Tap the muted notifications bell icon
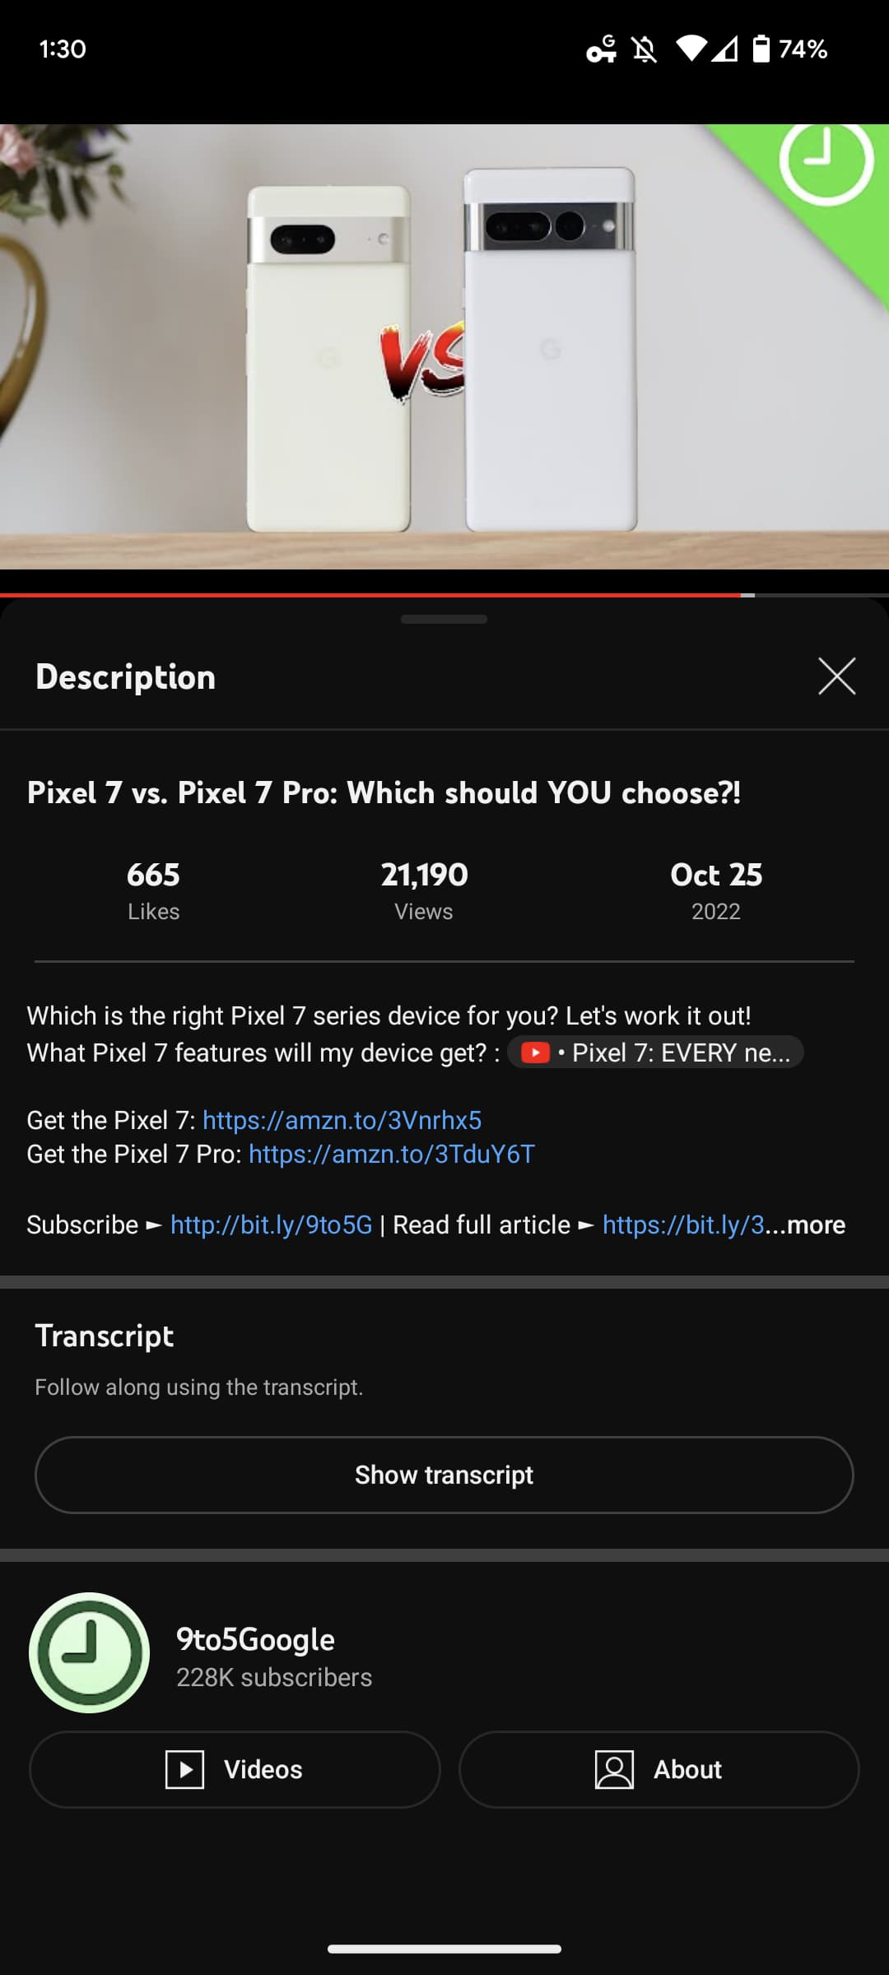Viewport: 889px width, 1975px height. pyautogui.click(x=645, y=49)
